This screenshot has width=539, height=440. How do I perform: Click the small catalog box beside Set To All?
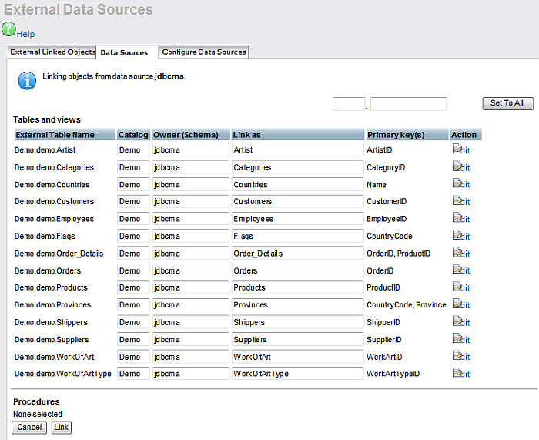(x=349, y=104)
